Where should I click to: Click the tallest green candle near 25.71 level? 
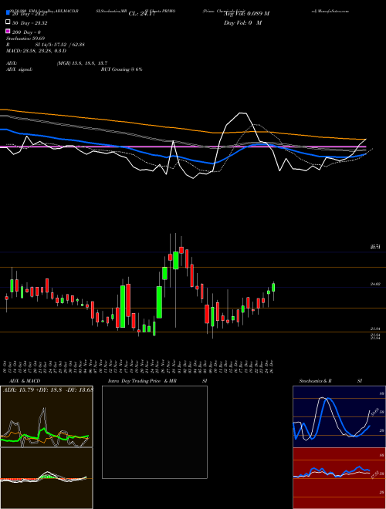[x=176, y=261]
